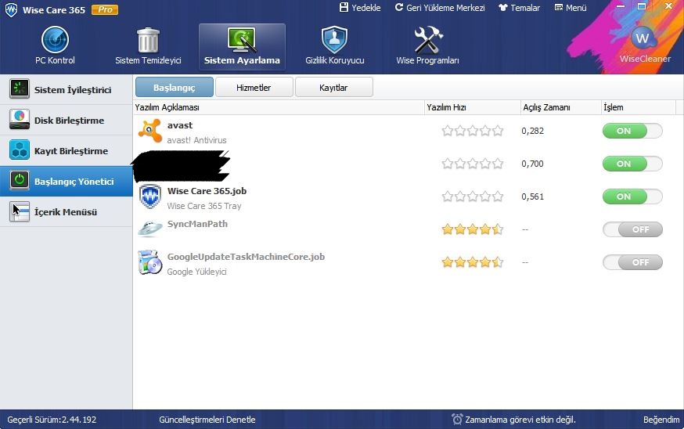Enable GoogleUpdateTaskMachineCore.job switch
The height and width of the screenshot is (429, 684).
pyautogui.click(x=632, y=262)
